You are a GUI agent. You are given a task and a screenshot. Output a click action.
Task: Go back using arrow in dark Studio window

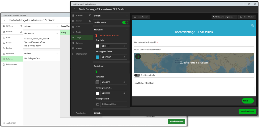click(74, 9)
